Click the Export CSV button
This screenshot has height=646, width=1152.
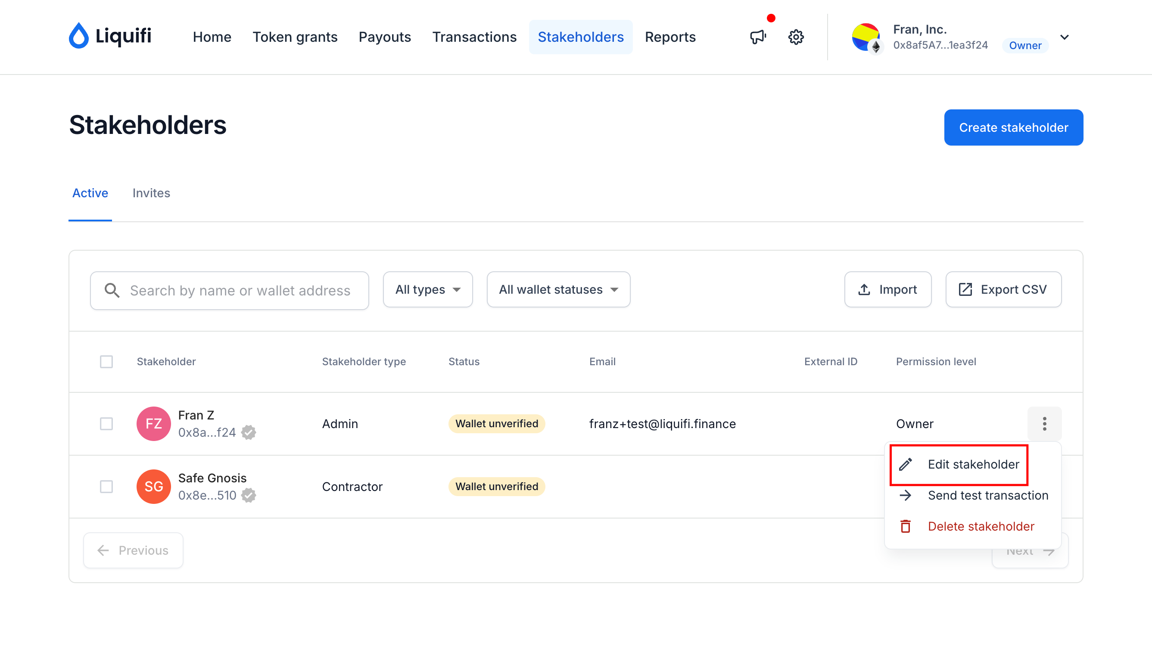tap(1003, 290)
